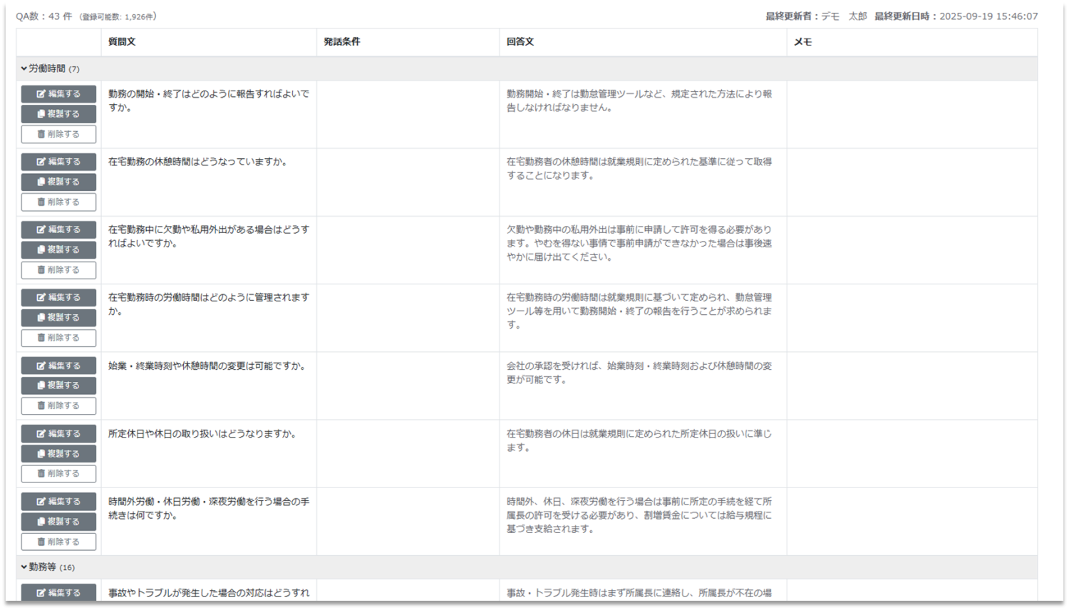Edit the 所定休日や休日 question row
Image resolution: width=1069 pixels, height=610 pixels.
58,433
